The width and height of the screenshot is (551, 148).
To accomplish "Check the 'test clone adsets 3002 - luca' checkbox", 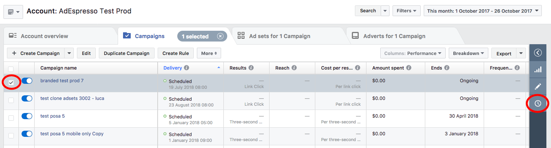I will (x=11, y=100).
